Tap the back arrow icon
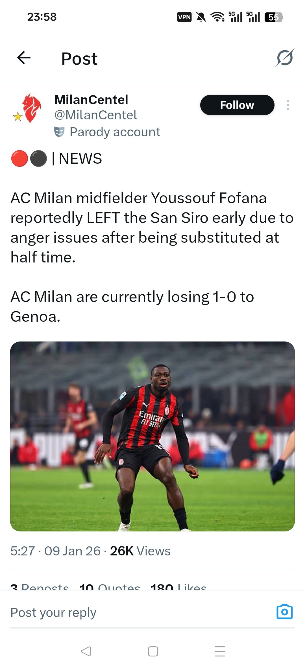The height and width of the screenshot is (670, 305). 24,58
